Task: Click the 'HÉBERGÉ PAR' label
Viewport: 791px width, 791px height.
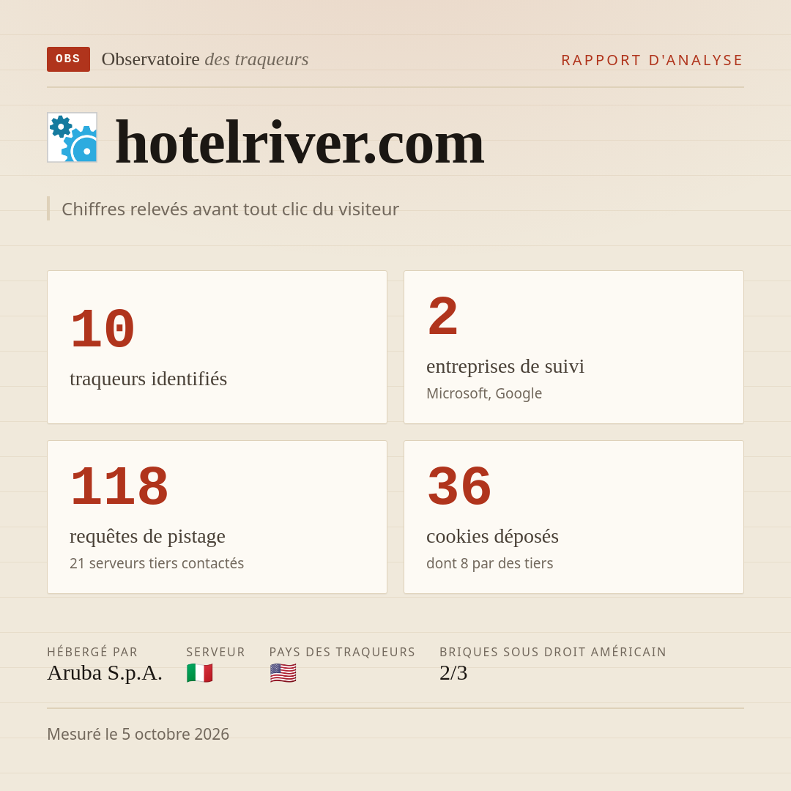Action: tap(92, 652)
